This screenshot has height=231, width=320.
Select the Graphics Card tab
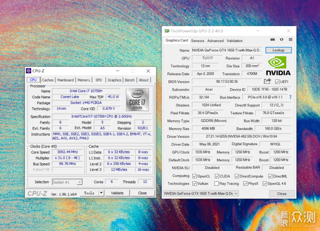click(177, 40)
